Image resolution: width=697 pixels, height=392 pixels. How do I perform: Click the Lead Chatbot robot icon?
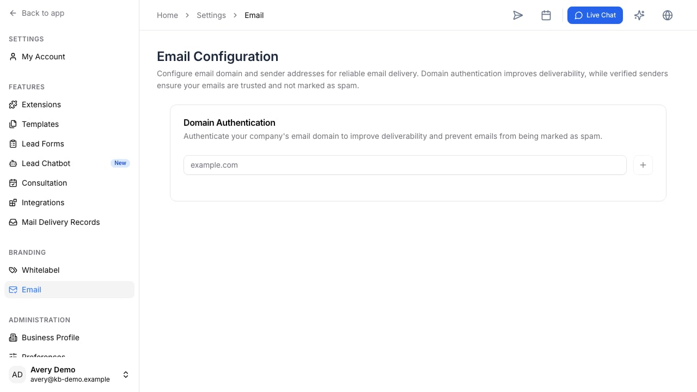tap(13, 163)
